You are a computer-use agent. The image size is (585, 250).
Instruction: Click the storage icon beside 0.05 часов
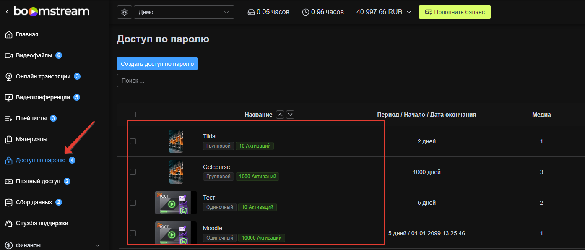tap(251, 12)
